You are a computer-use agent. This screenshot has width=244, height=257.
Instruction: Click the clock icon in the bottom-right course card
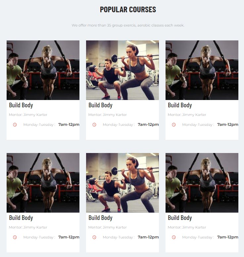174,237
